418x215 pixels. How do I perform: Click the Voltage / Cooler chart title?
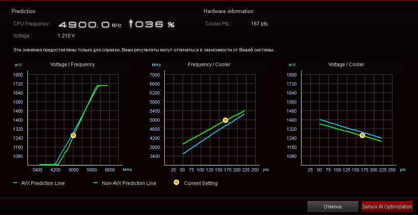346,65
